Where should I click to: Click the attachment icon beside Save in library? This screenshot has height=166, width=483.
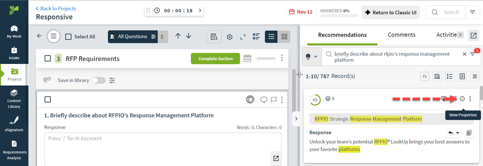[47, 80]
